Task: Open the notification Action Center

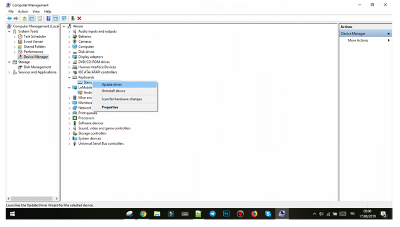Action: (384, 214)
